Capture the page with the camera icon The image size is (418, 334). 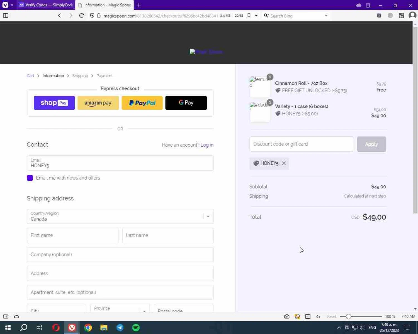[287, 316]
